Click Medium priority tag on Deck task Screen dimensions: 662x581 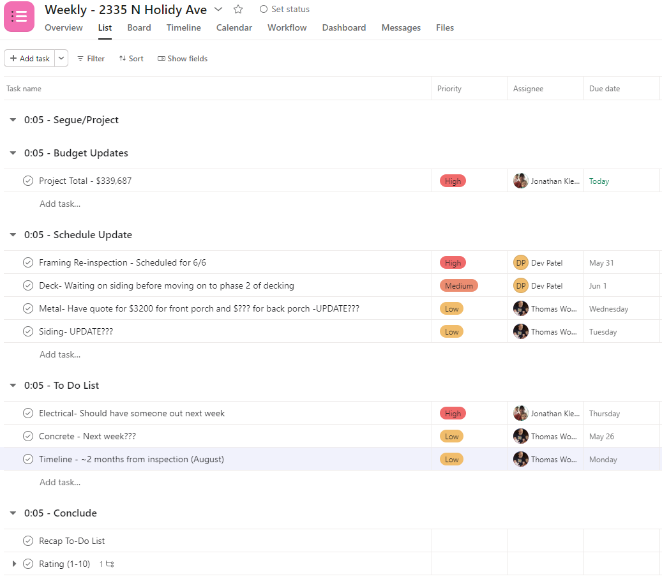click(458, 286)
